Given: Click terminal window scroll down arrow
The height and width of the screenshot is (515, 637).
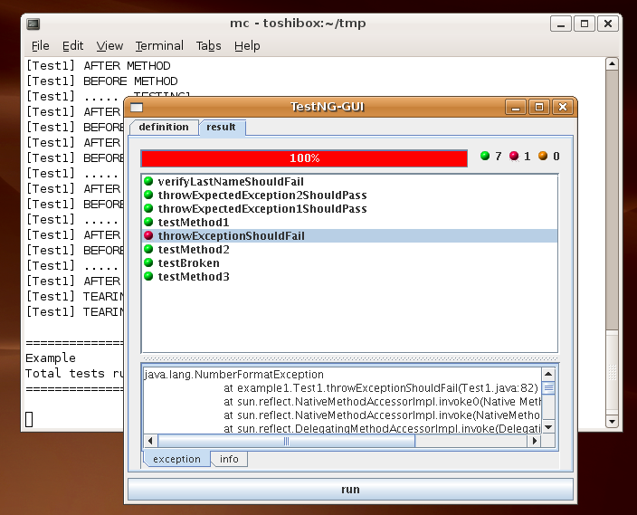Looking at the screenshot, I should [612, 421].
